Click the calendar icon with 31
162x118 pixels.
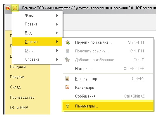click(68, 87)
